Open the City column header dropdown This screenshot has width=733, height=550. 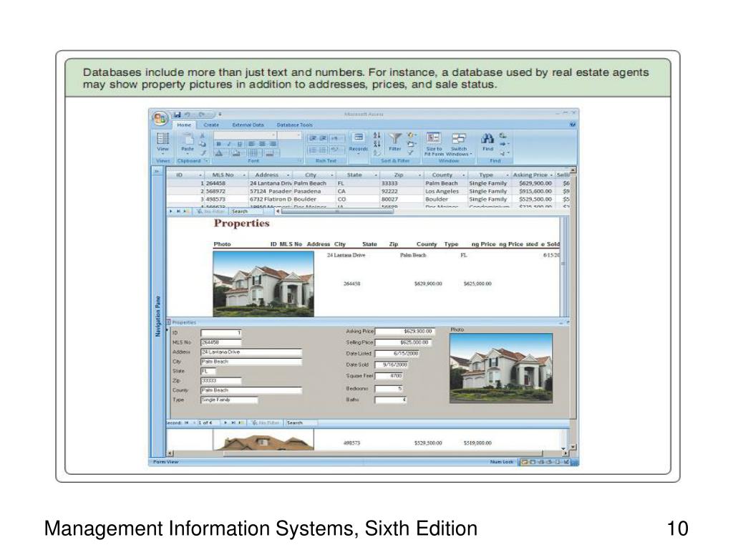click(x=332, y=175)
